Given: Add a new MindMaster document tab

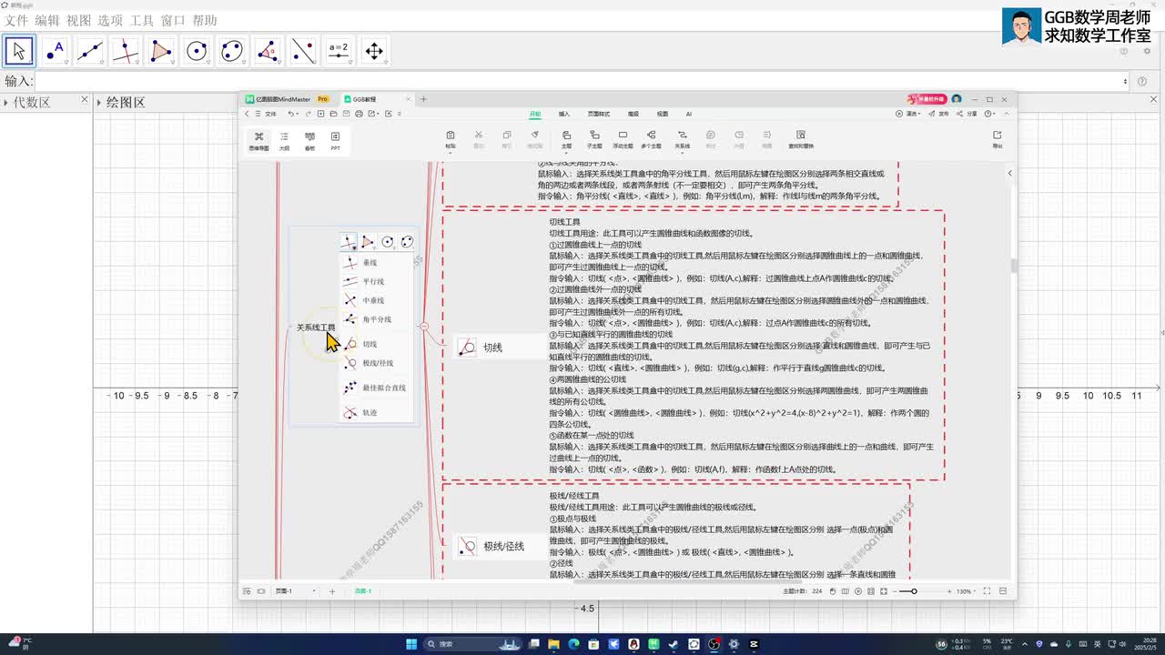Looking at the screenshot, I should tap(423, 99).
